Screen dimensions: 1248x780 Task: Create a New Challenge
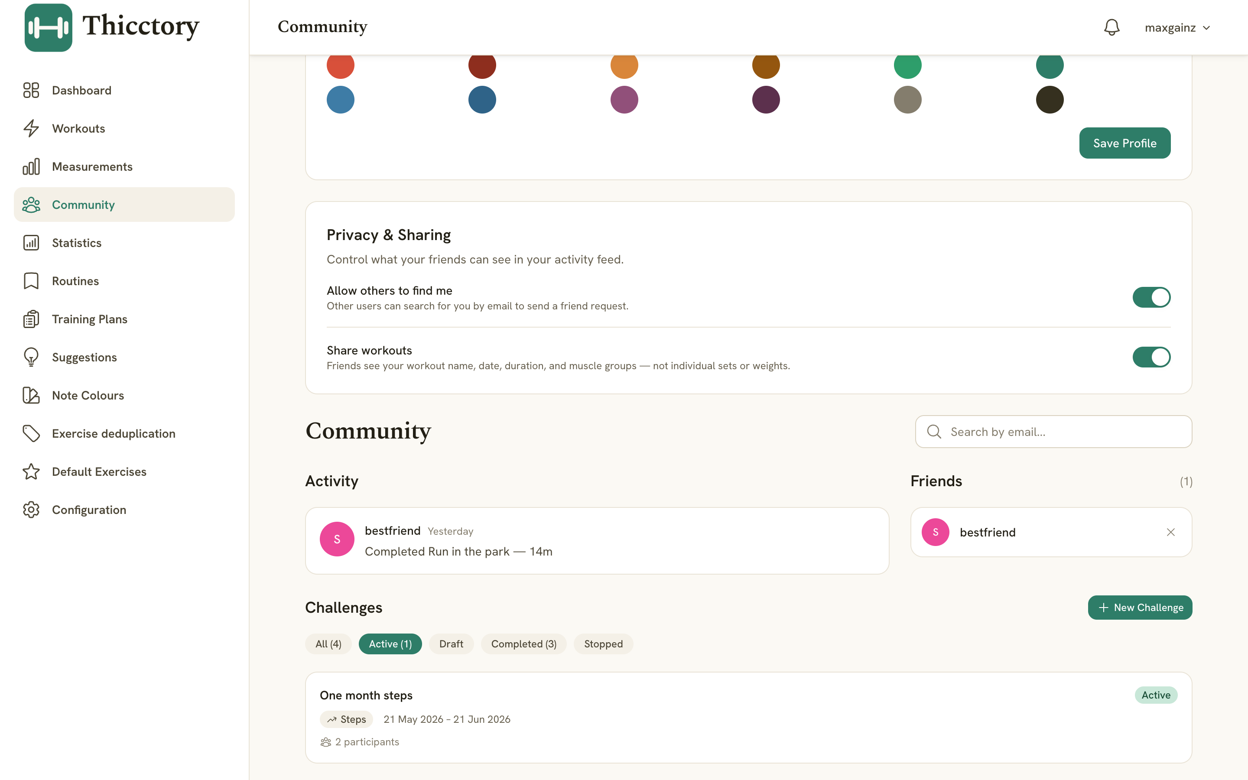pos(1140,607)
